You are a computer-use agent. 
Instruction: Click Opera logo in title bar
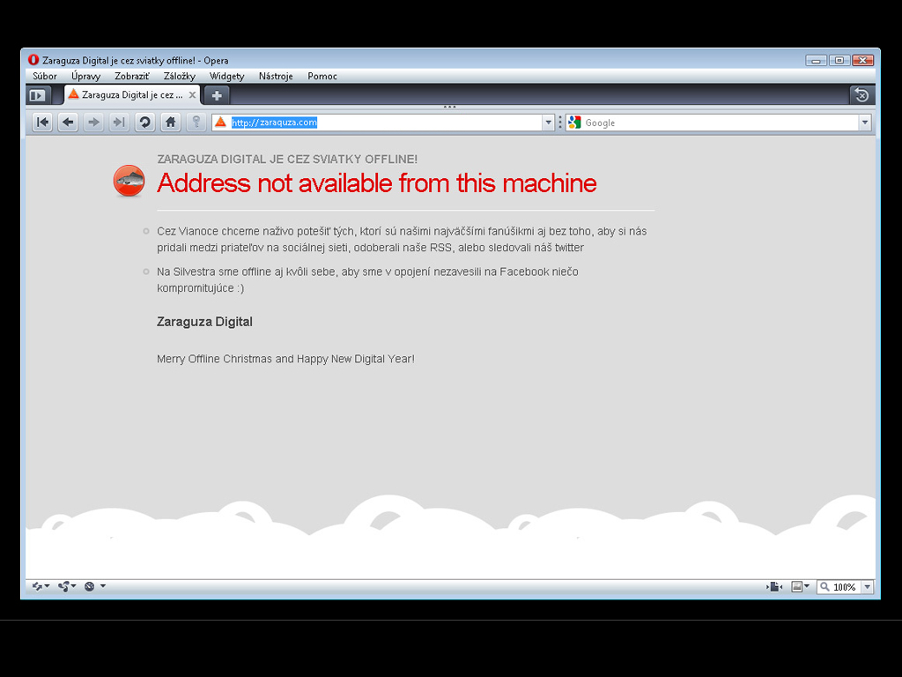click(33, 60)
